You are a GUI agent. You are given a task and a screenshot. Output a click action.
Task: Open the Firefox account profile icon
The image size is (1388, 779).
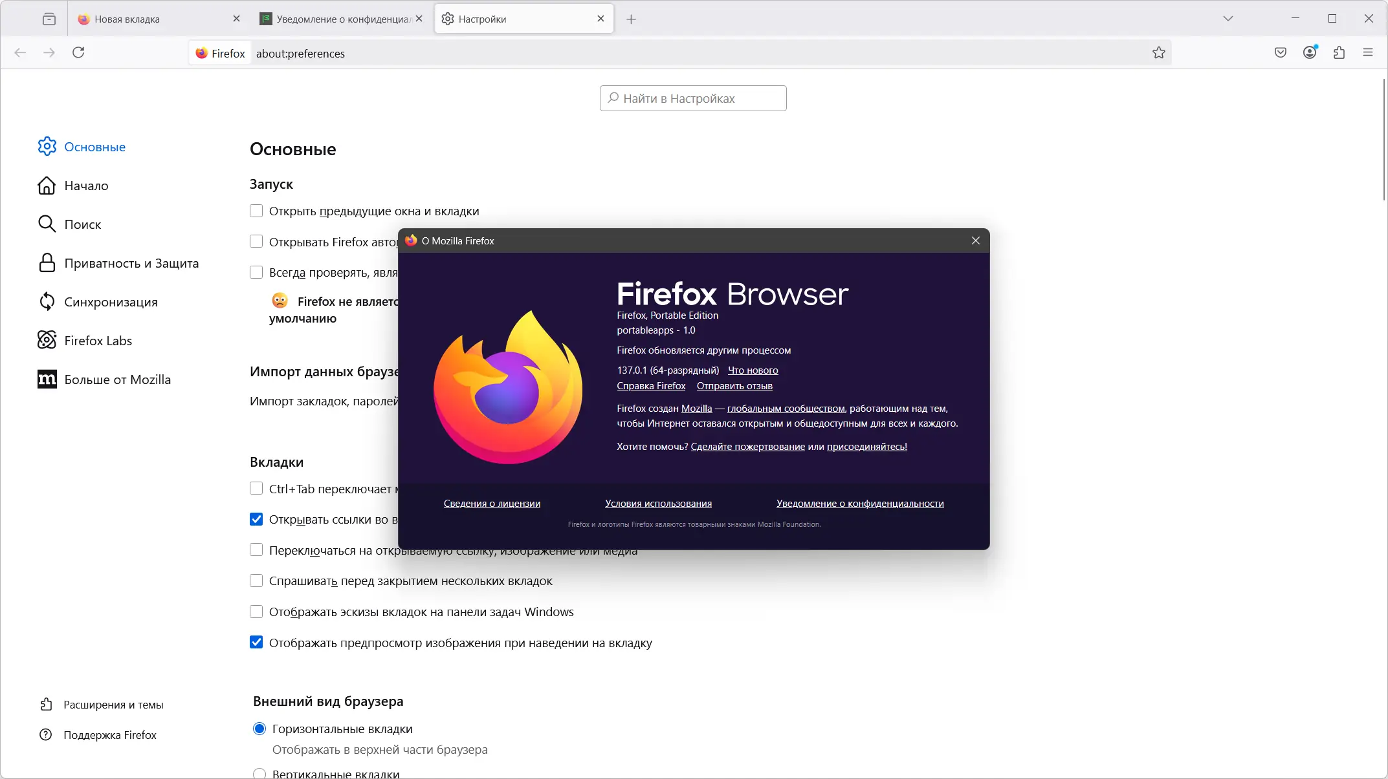click(1309, 53)
